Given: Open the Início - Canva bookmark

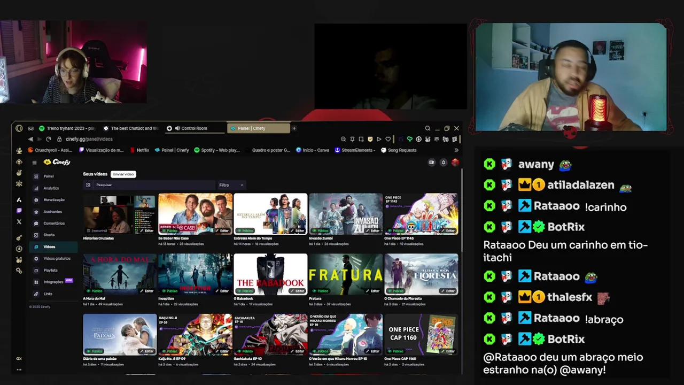Looking at the screenshot, I should (x=313, y=150).
